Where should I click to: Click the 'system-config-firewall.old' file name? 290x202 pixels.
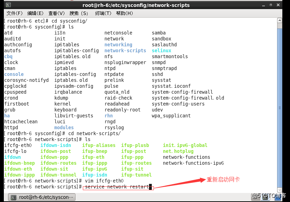pyautogui.click(x=188, y=98)
